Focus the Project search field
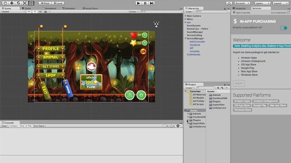Viewport: 291px width, 163px height. point(206,88)
